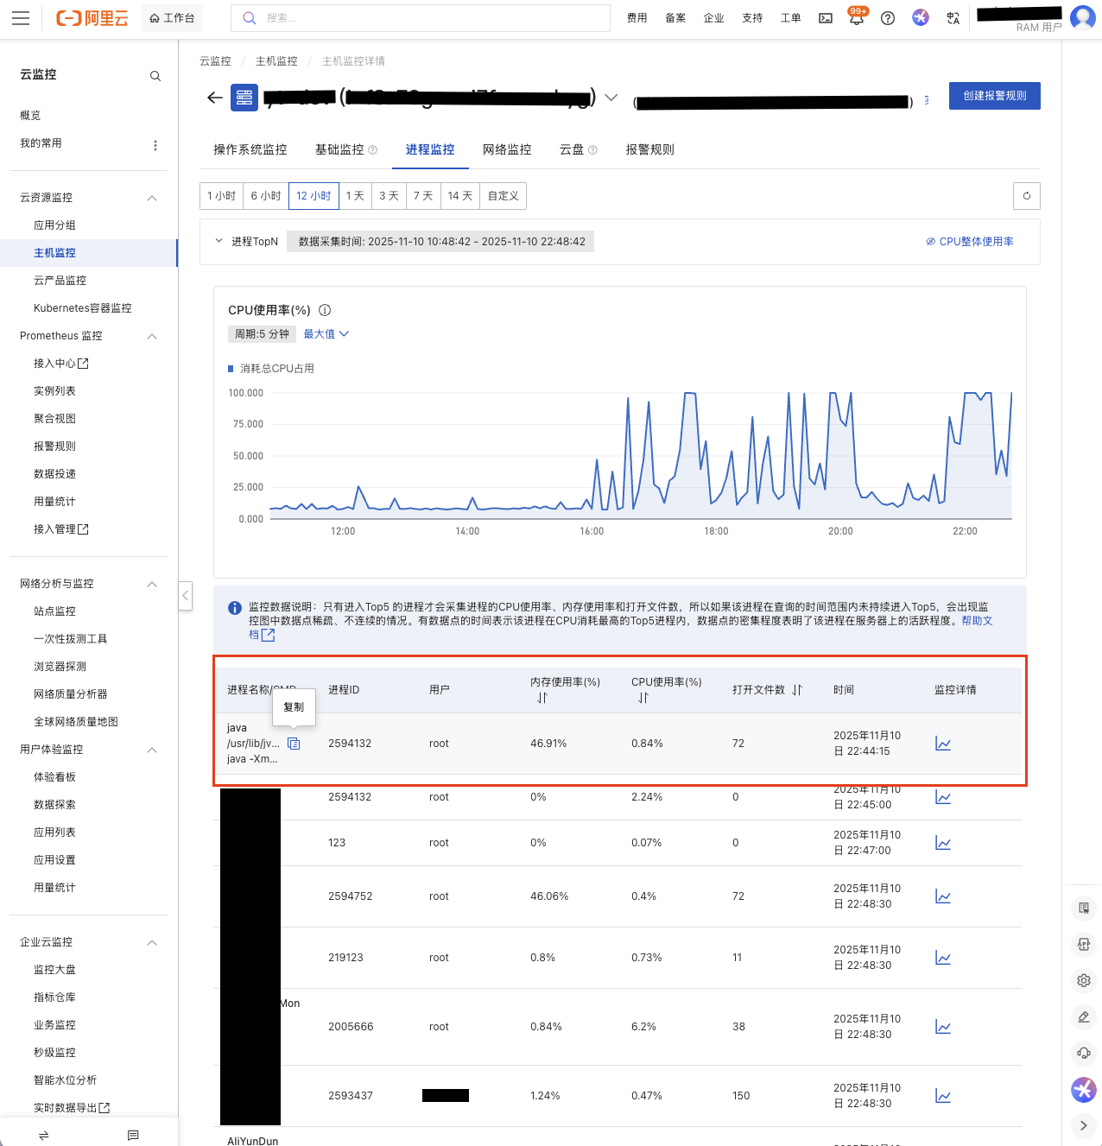The height and width of the screenshot is (1146, 1102).
Task: Switch to the 操作系统监控 tab
Action: click(250, 149)
